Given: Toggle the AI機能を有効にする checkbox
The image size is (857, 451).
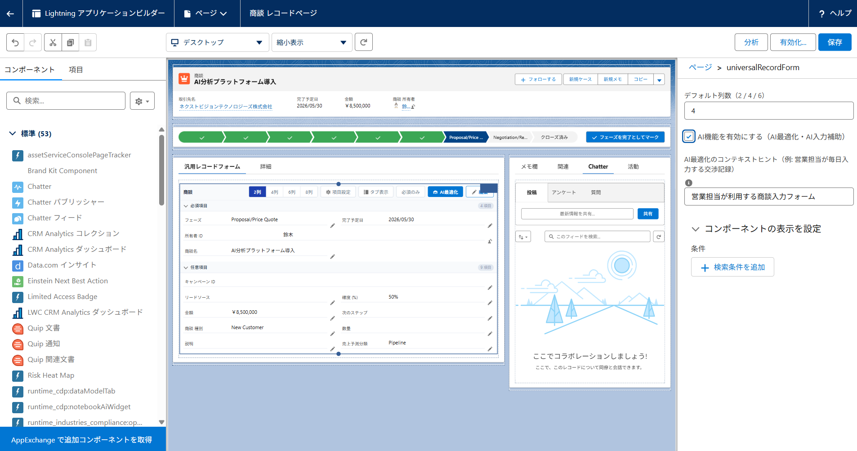Looking at the screenshot, I should point(689,137).
